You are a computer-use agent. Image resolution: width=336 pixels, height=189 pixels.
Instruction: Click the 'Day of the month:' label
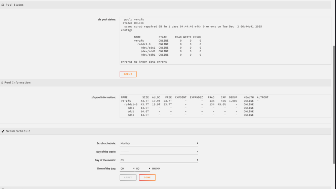(x=105, y=160)
